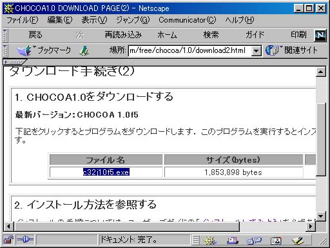Click the Netscape title bar icon

[x=9, y=8]
